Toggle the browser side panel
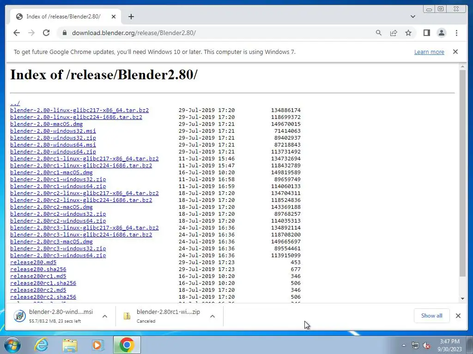473x354 pixels. click(x=426, y=33)
